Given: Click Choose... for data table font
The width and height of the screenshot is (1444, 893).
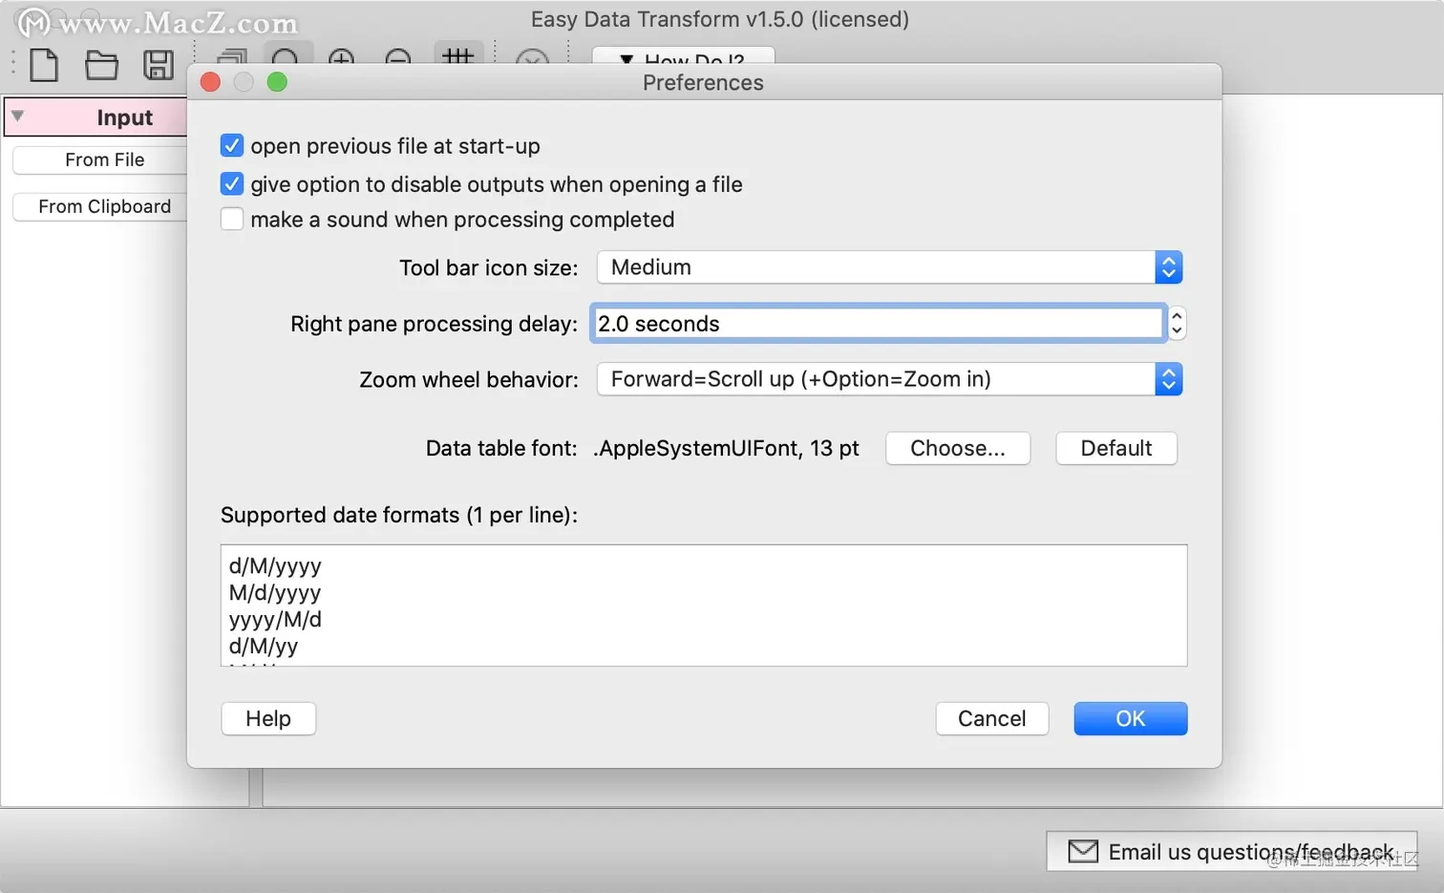Looking at the screenshot, I should coord(958,448).
